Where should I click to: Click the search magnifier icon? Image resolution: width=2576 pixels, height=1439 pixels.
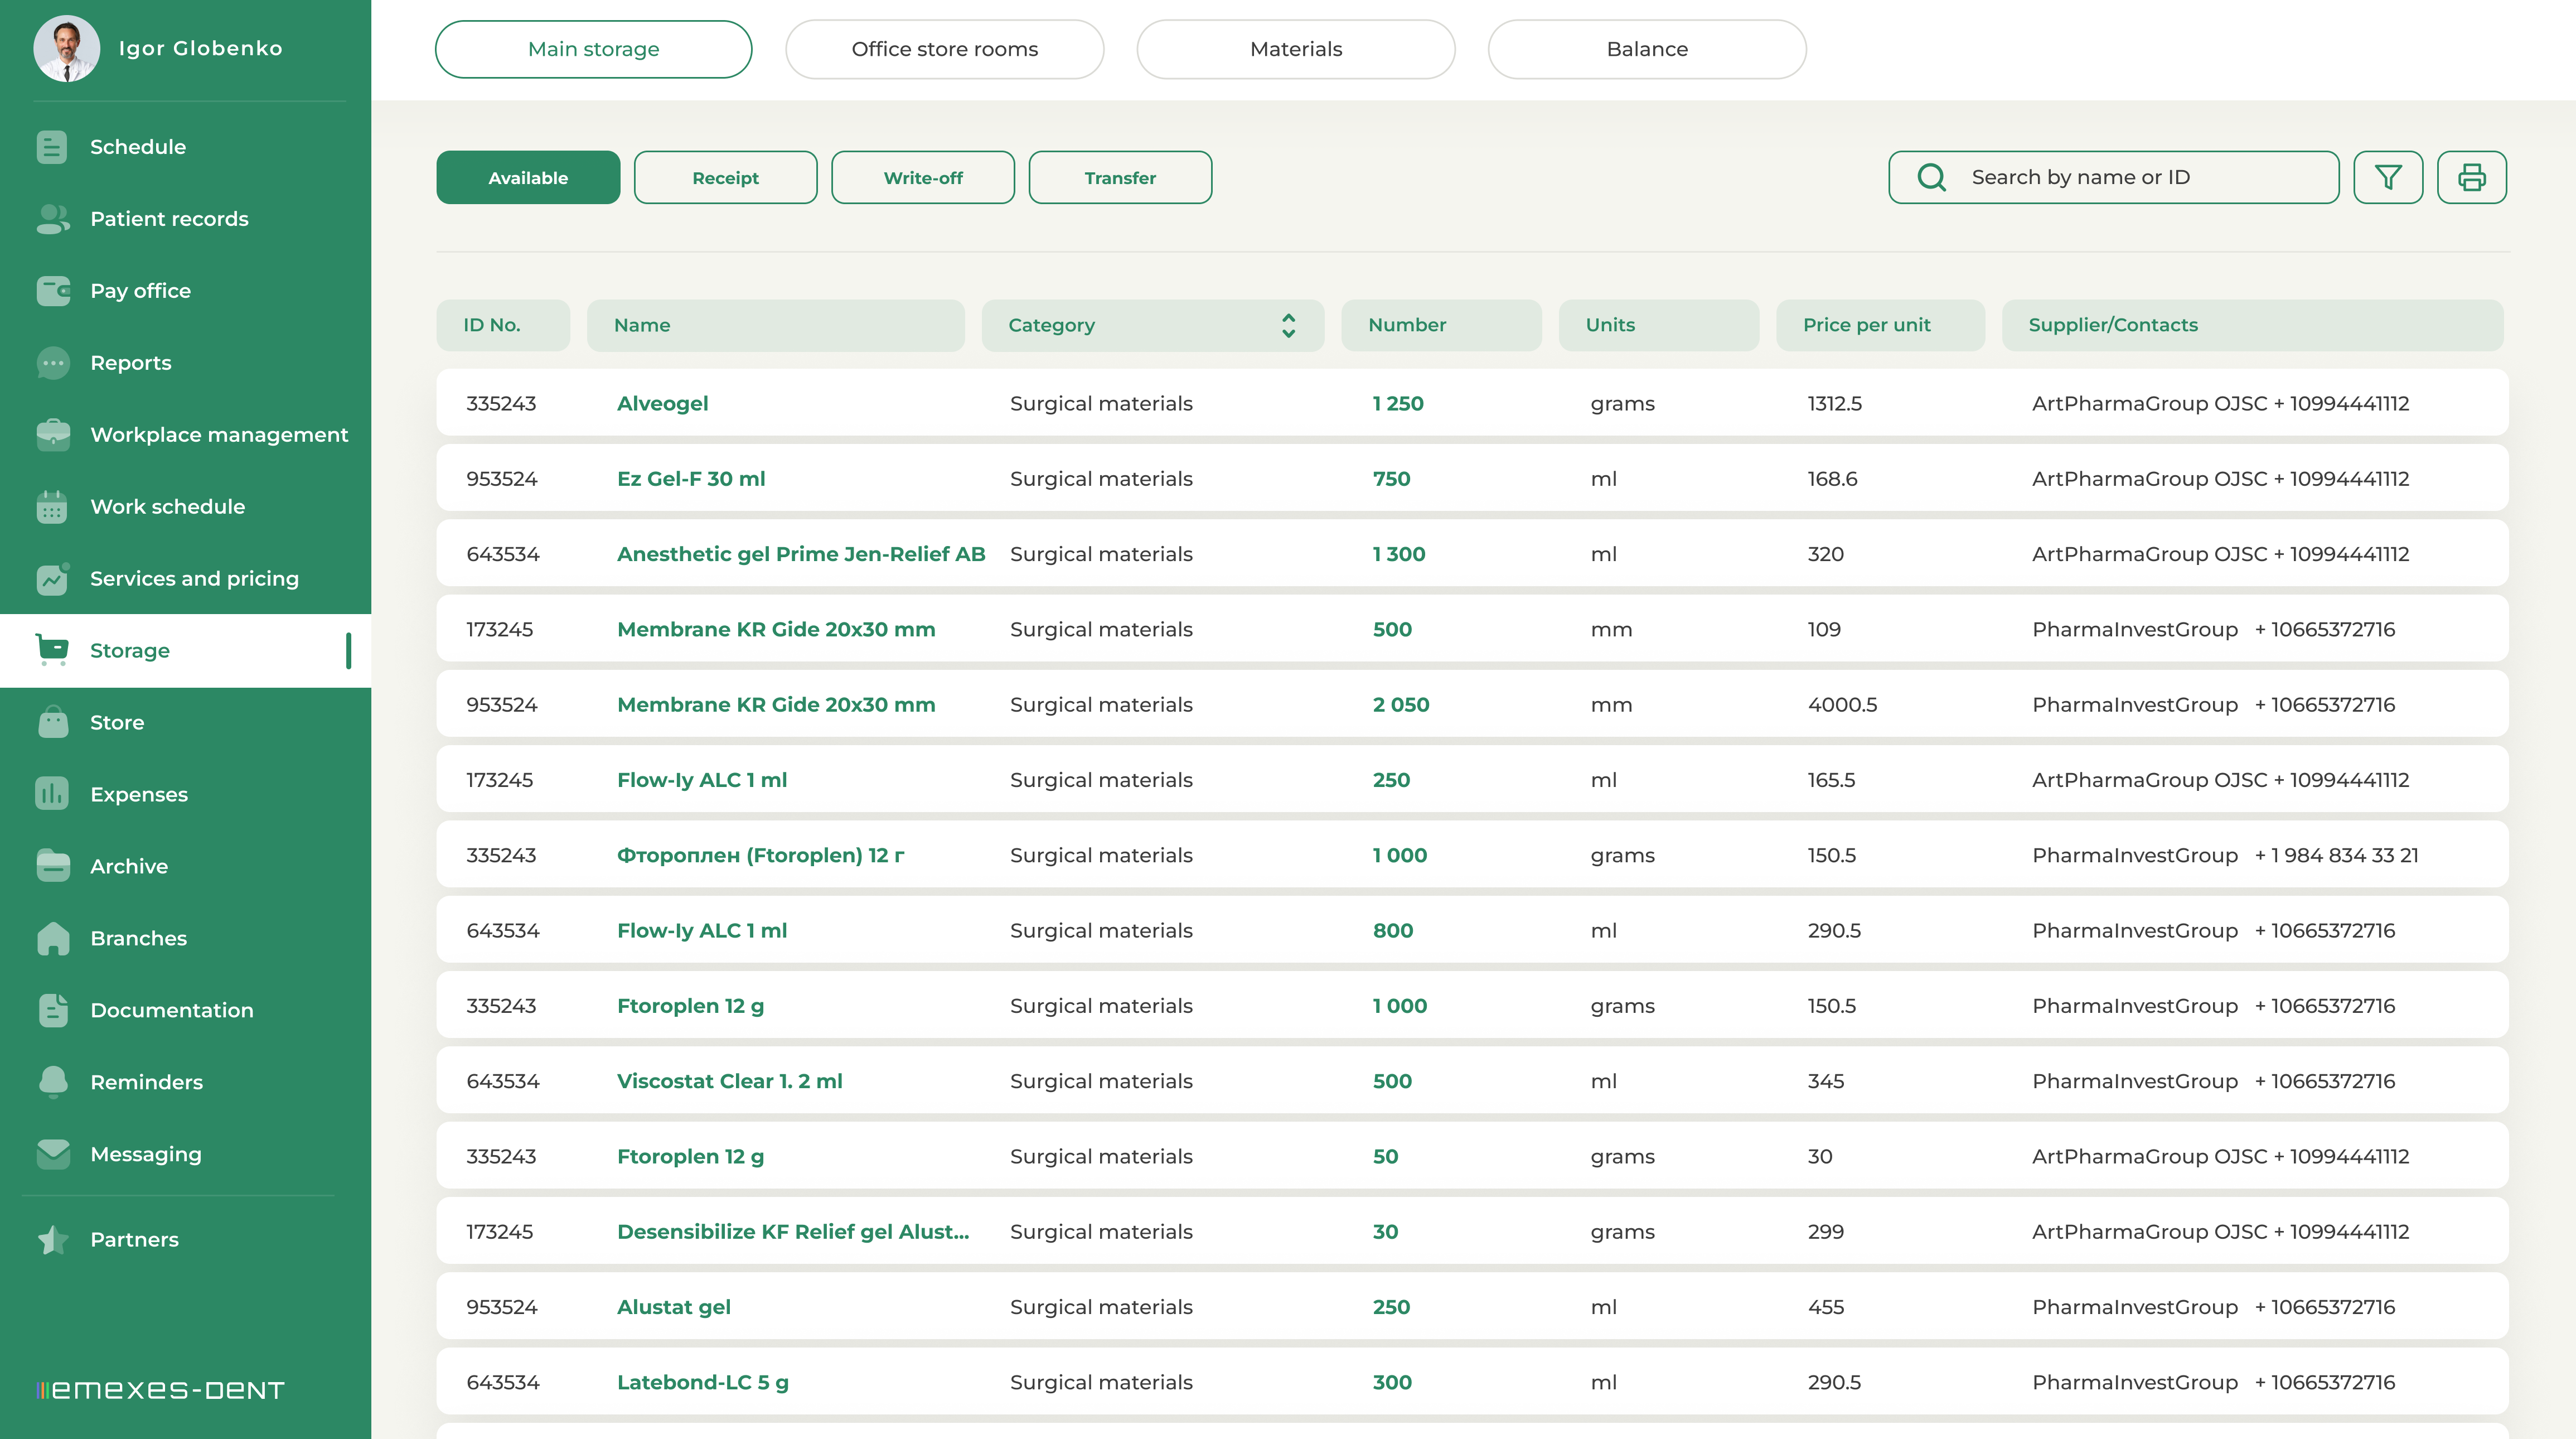[x=1931, y=177]
